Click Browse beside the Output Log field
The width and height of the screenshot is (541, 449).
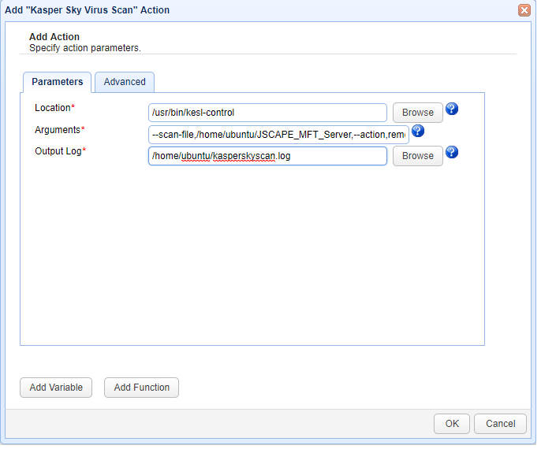[417, 156]
